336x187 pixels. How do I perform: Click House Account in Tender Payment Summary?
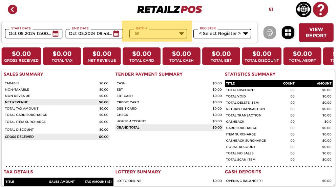[169, 121]
